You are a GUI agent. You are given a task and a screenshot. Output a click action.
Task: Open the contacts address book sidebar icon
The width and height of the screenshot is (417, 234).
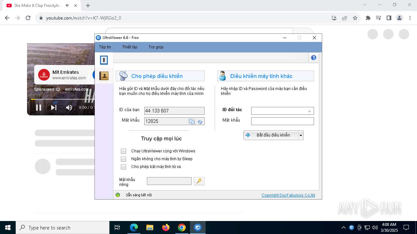pyautogui.click(x=104, y=76)
